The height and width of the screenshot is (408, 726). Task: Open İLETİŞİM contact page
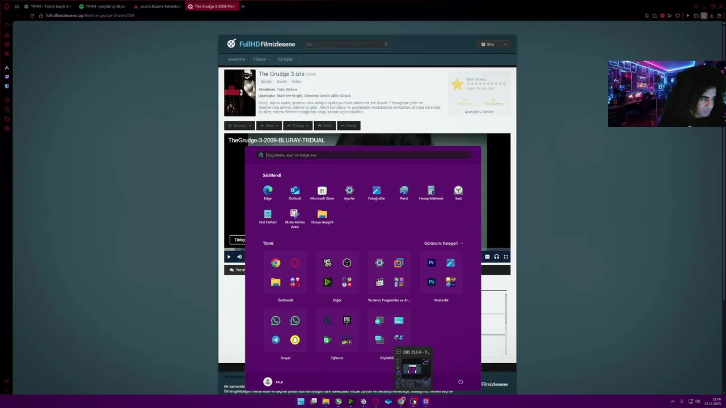tap(285, 59)
